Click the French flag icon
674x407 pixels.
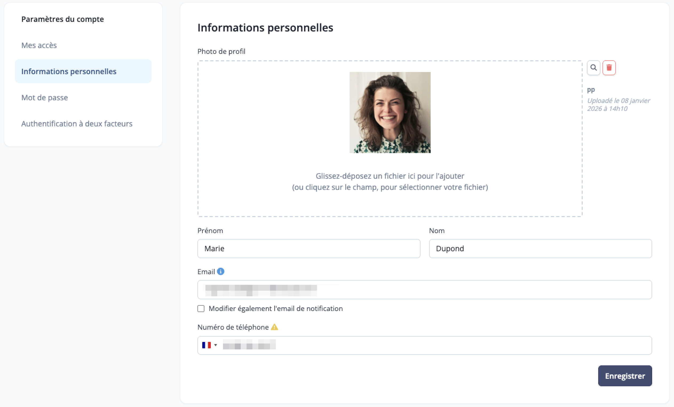tap(206, 345)
